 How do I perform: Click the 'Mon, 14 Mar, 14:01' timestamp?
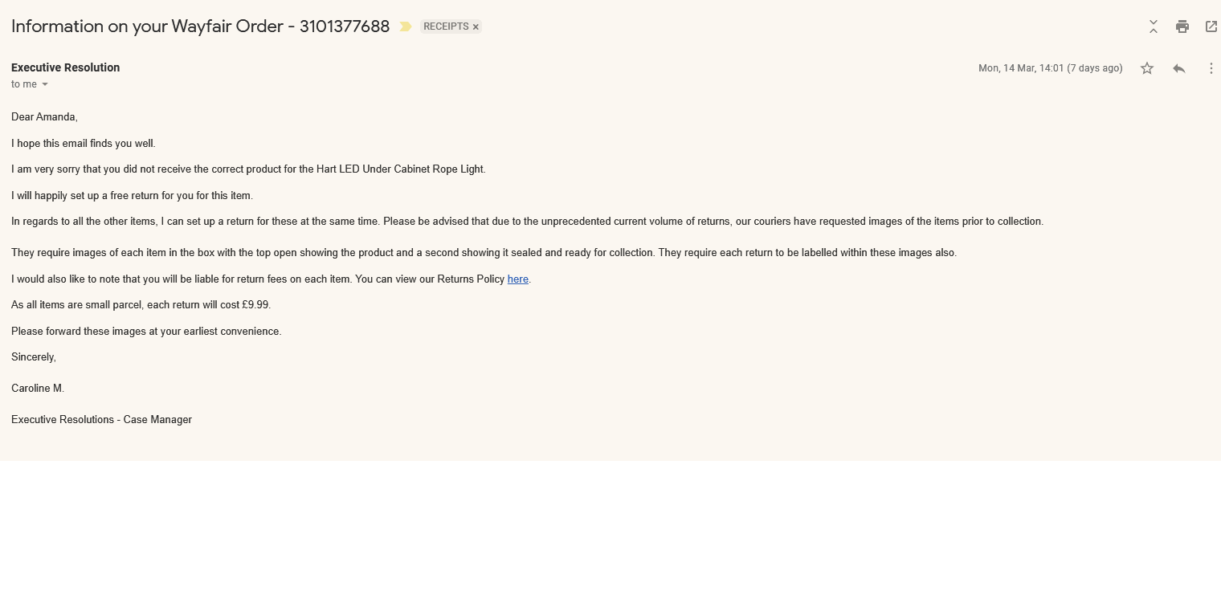pyautogui.click(x=1020, y=68)
